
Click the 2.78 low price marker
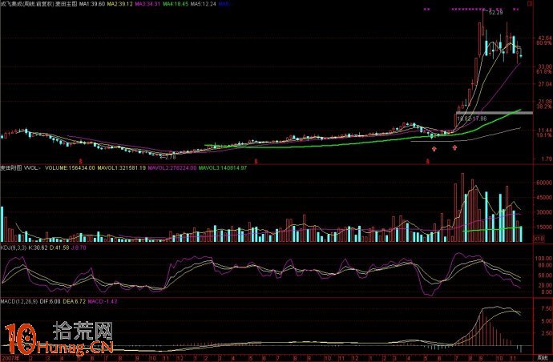(x=169, y=157)
